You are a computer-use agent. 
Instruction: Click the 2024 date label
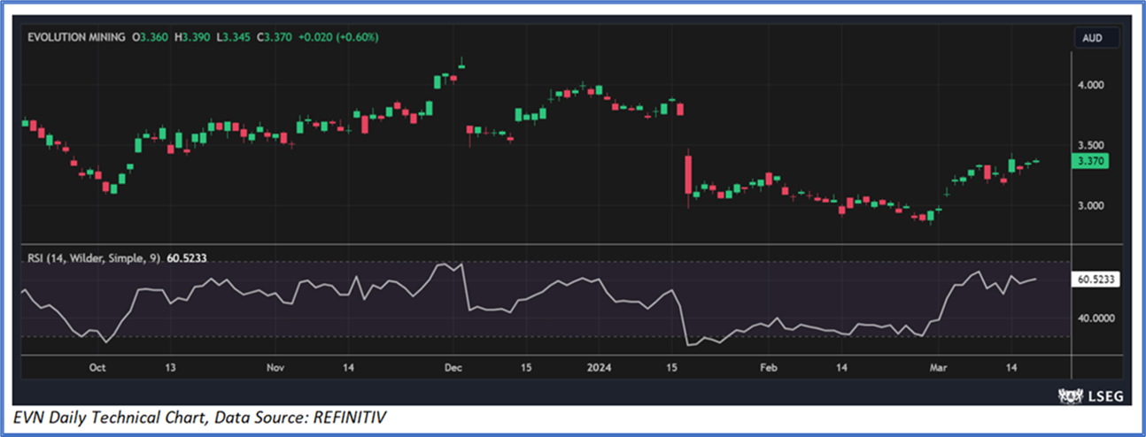[599, 367]
